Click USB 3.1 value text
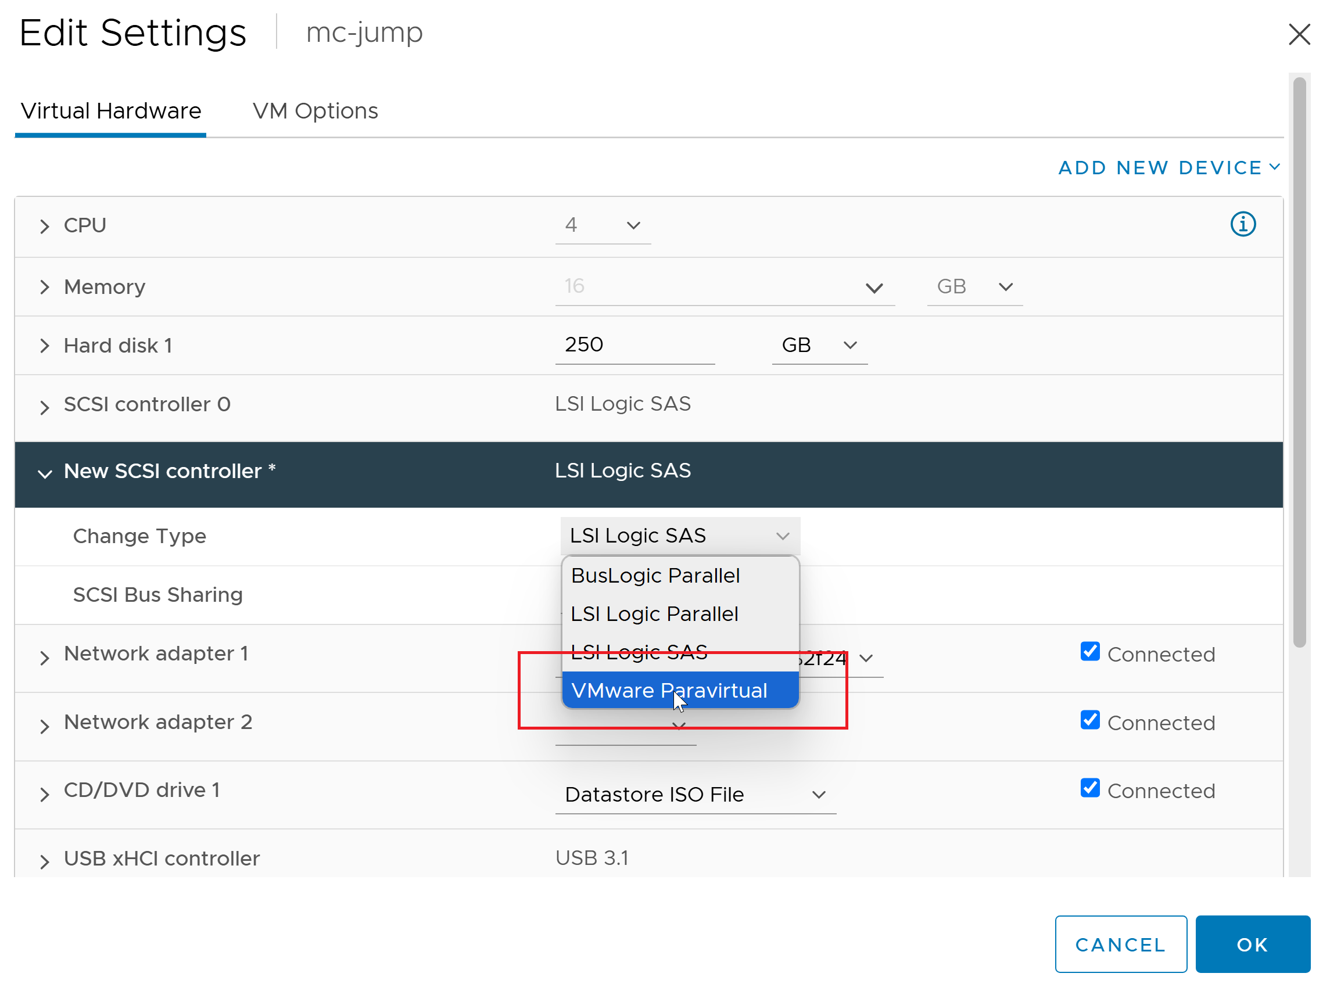This screenshot has width=1330, height=984. 591,858
